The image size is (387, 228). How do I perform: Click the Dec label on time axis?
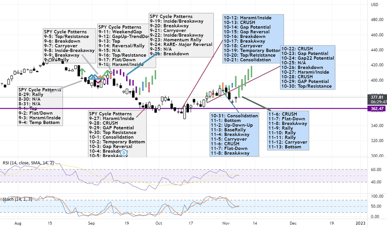pyautogui.click(x=293, y=223)
